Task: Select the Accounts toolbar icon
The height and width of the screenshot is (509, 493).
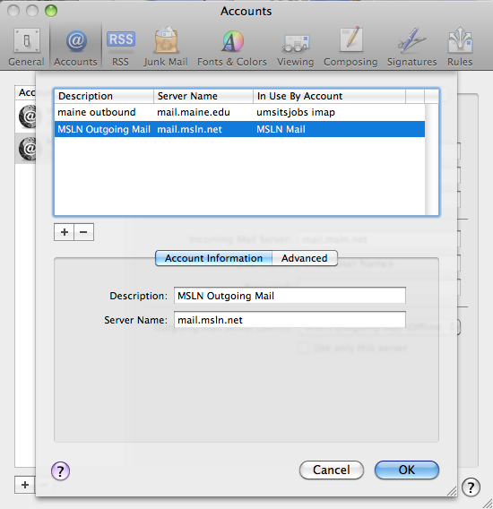Action: (75, 47)
